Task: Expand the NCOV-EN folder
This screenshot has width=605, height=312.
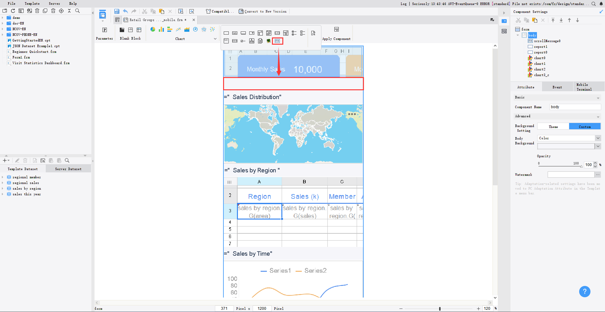Action: coord(3,29)
